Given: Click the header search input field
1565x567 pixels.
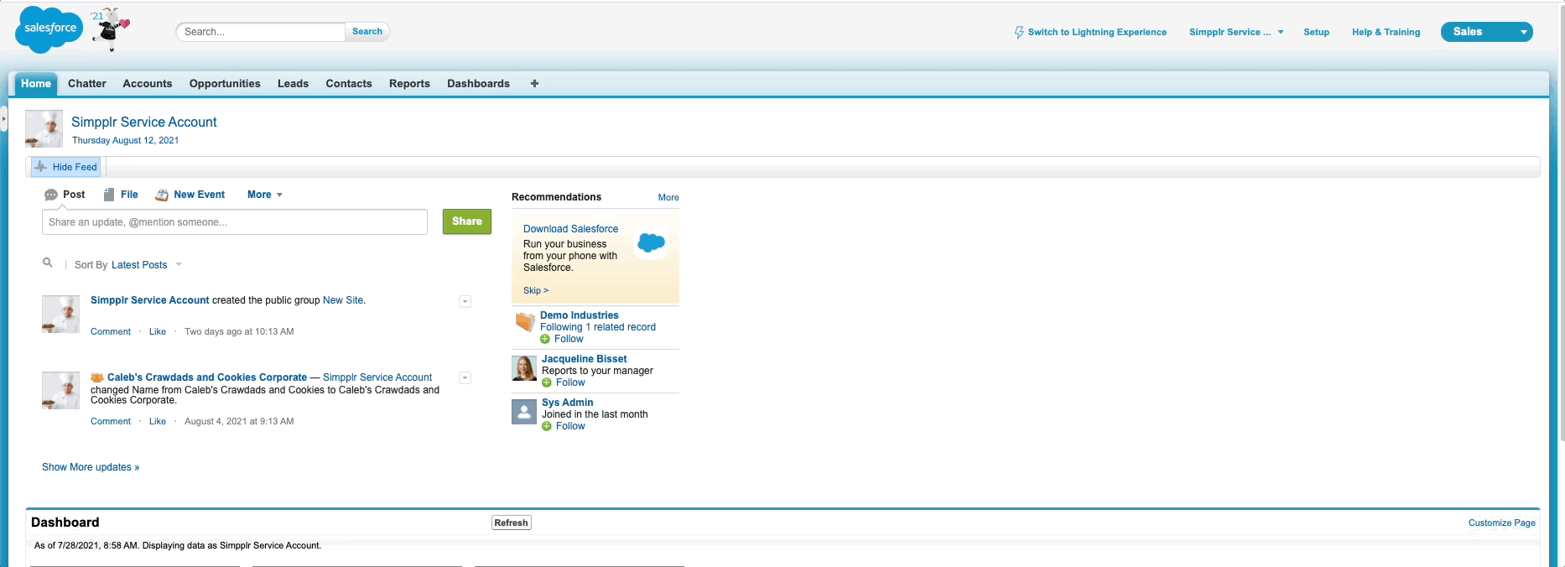Looking at the screenshot, I should [x=261, y=32].
